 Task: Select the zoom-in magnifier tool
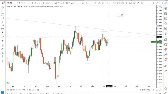pos(3,41)
